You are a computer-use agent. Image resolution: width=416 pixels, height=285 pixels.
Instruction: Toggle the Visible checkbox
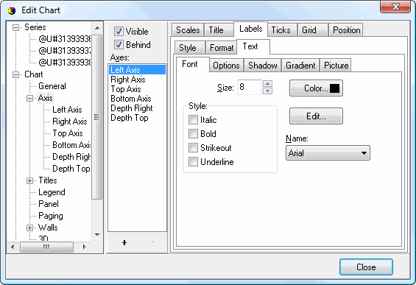click(119, 32)
